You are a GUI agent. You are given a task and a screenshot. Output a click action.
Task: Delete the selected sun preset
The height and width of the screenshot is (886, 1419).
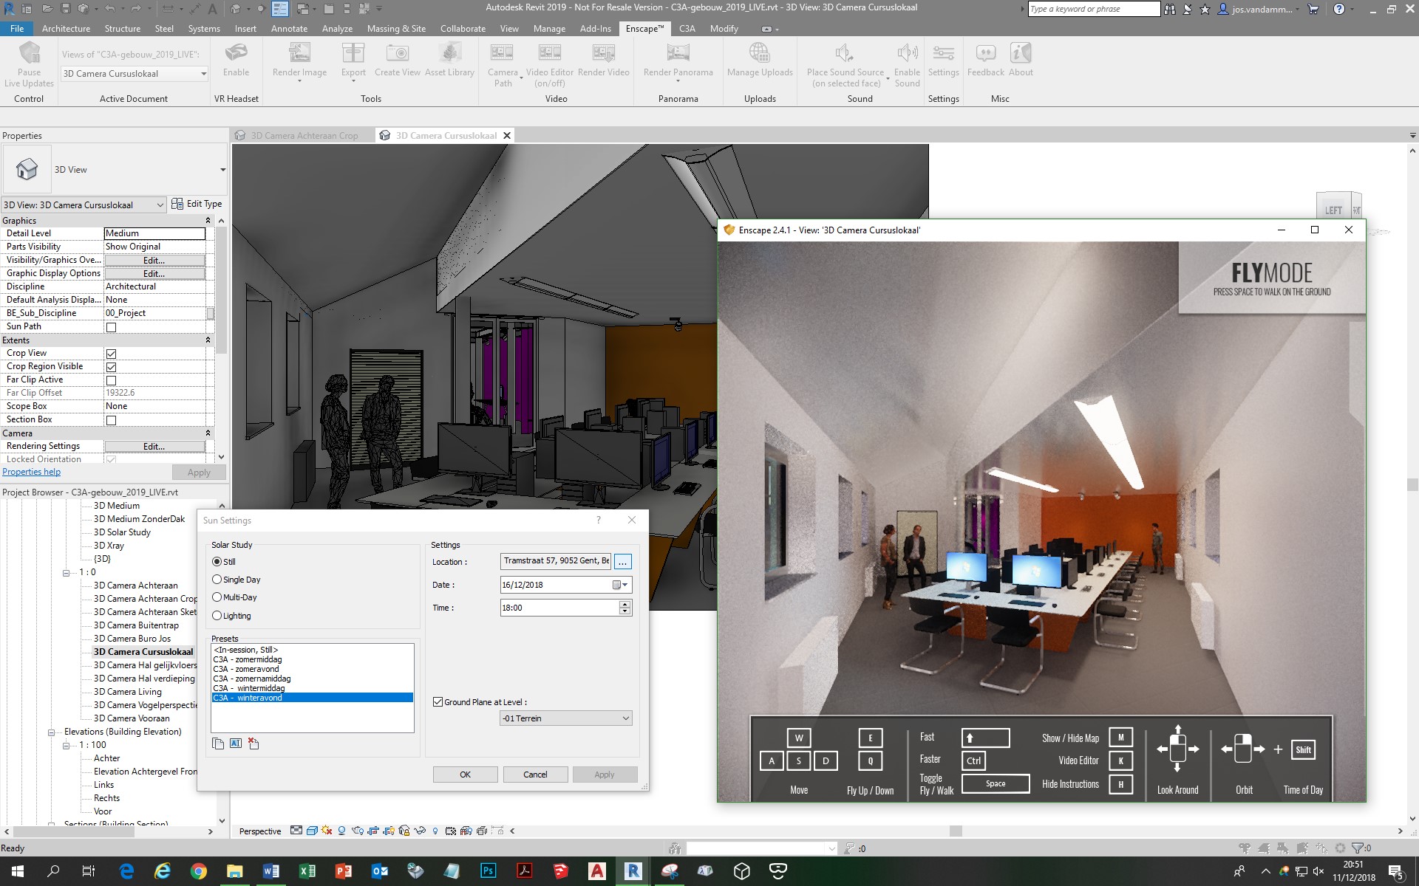pos(253,744)
